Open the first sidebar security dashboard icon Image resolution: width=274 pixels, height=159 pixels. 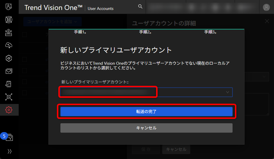tap(9, 7)
